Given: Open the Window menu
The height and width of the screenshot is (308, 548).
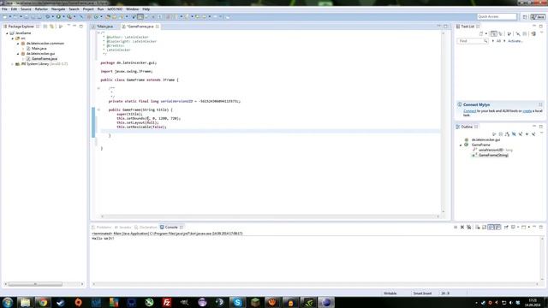Looking at the screenshot, I should coord(133,9).
